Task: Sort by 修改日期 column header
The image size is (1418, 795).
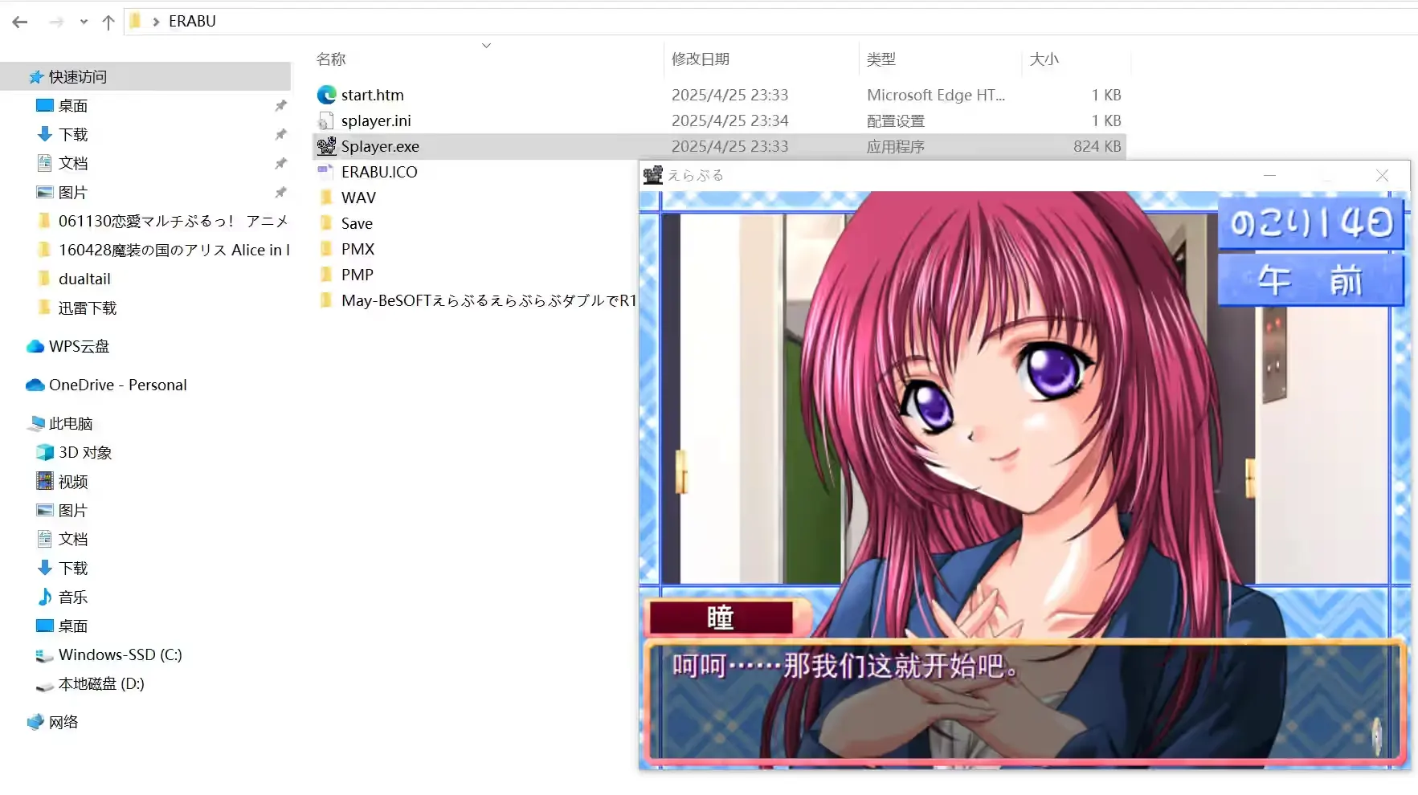Action: click(x=701, y=59)
